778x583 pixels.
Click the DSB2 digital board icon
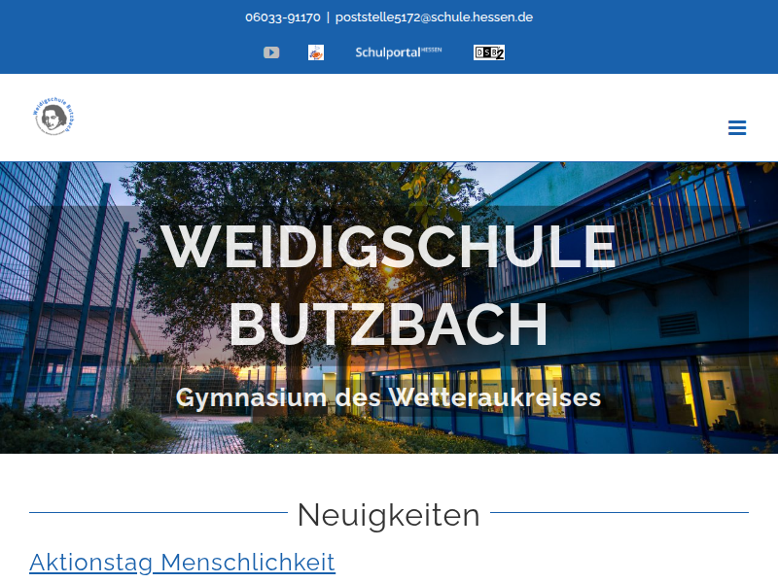tap(489, 52)
